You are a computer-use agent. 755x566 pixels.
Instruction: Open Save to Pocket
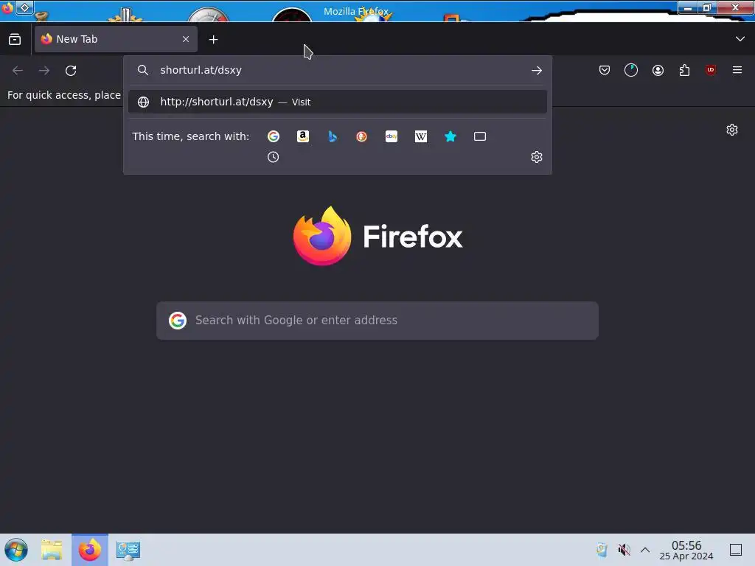605,70
